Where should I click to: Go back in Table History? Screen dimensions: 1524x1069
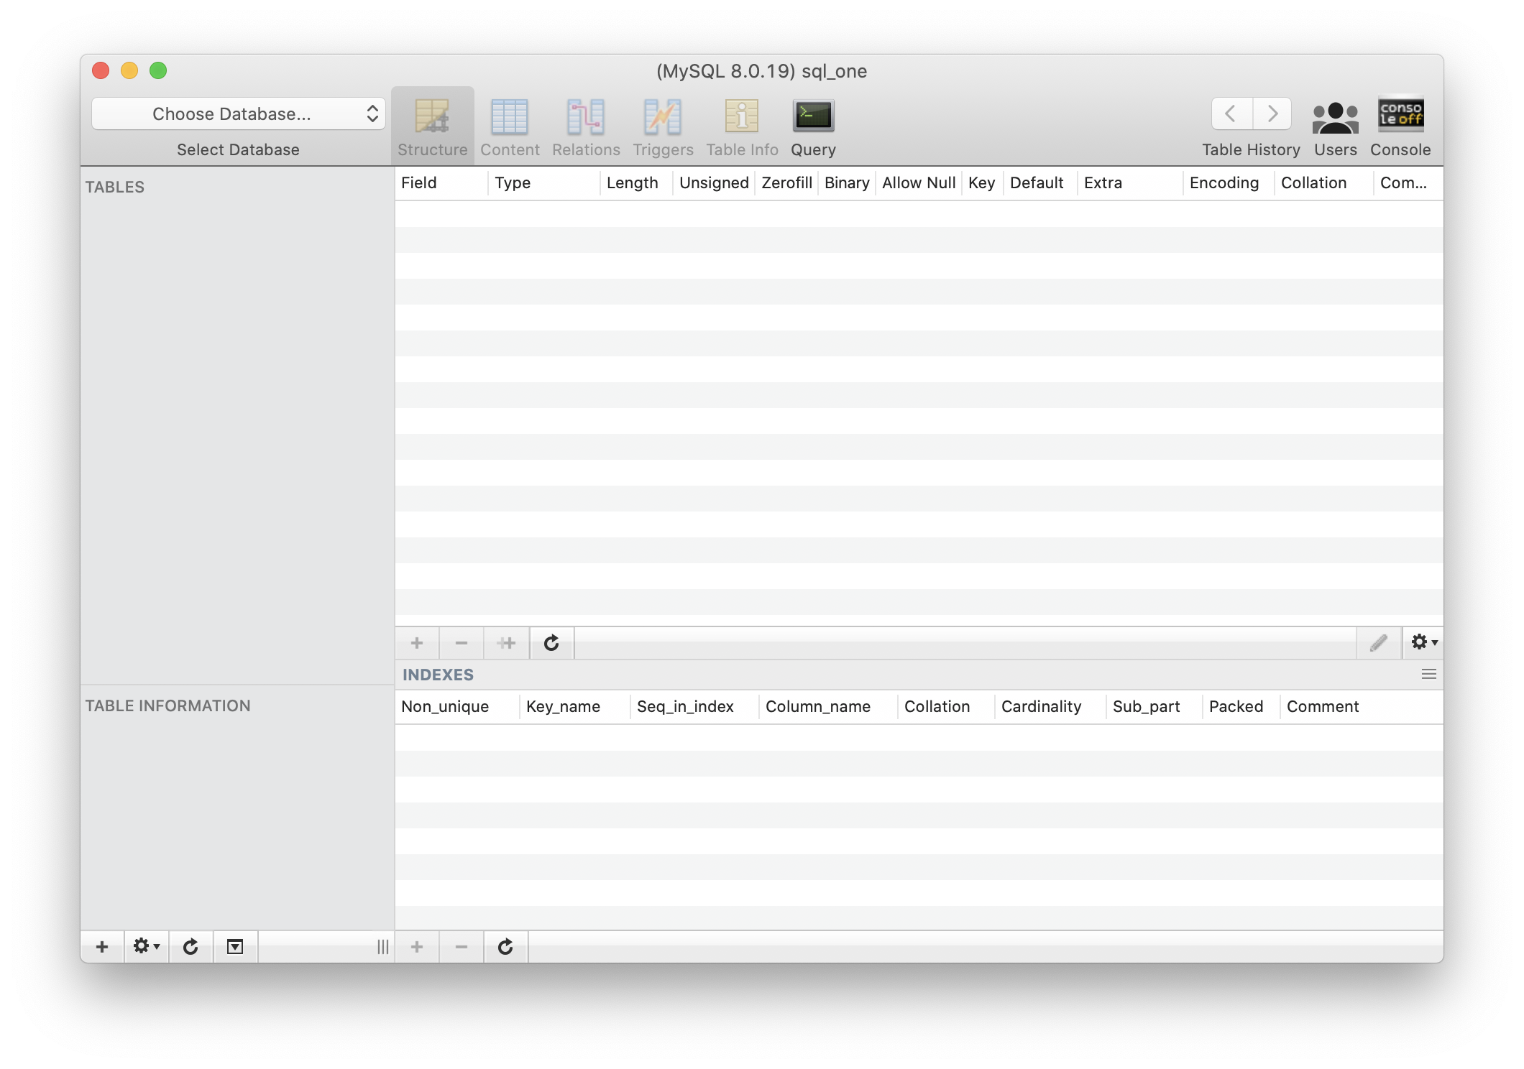[1229, 114]
